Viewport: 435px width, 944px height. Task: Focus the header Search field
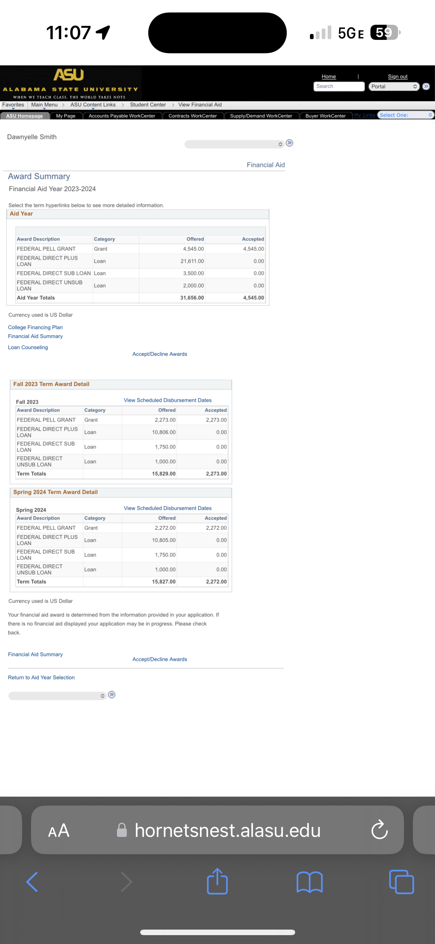click(x=339, y=86)
